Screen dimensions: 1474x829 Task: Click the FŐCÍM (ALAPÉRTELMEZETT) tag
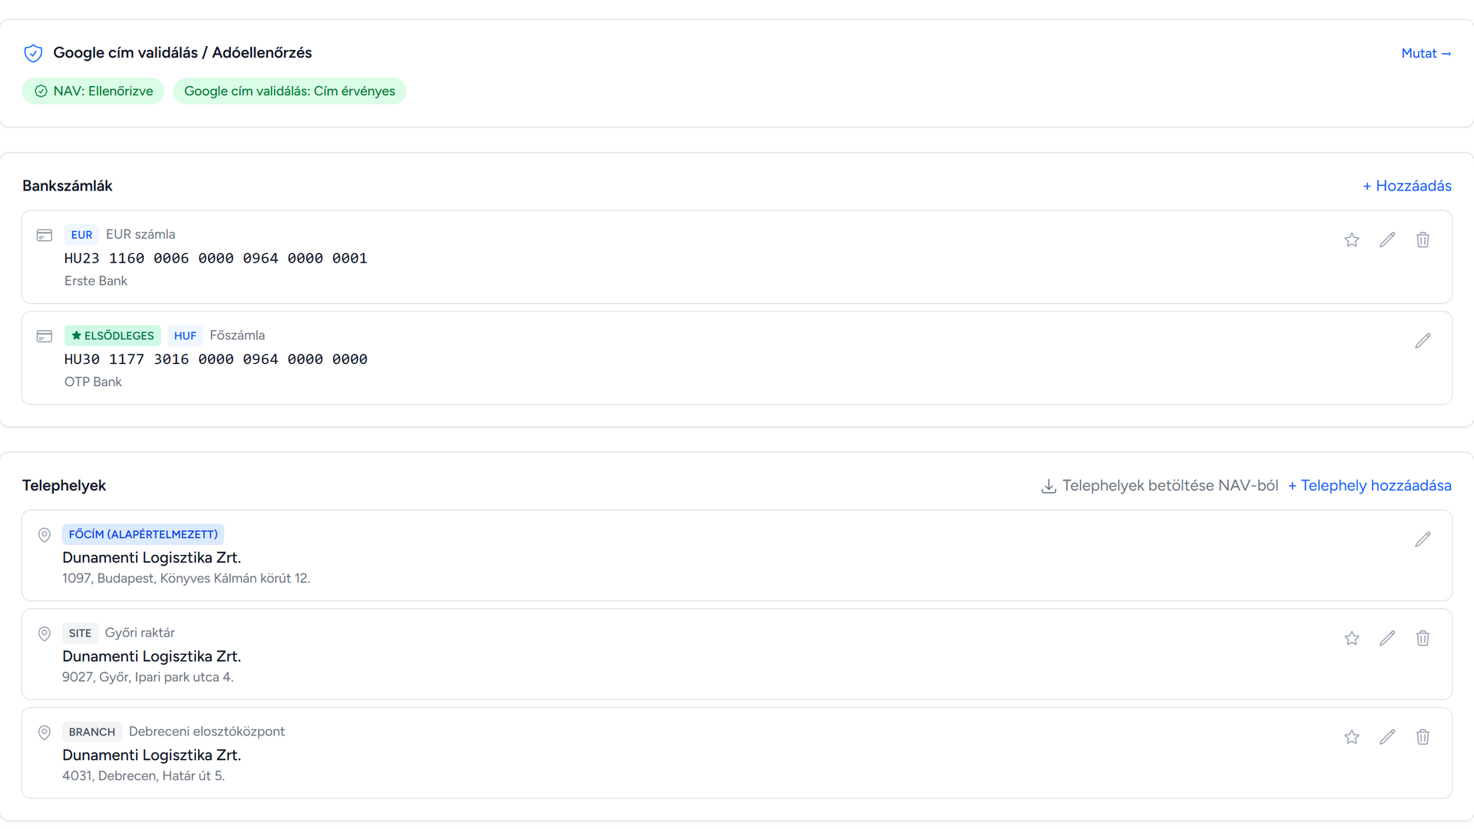tap(143, 534)
